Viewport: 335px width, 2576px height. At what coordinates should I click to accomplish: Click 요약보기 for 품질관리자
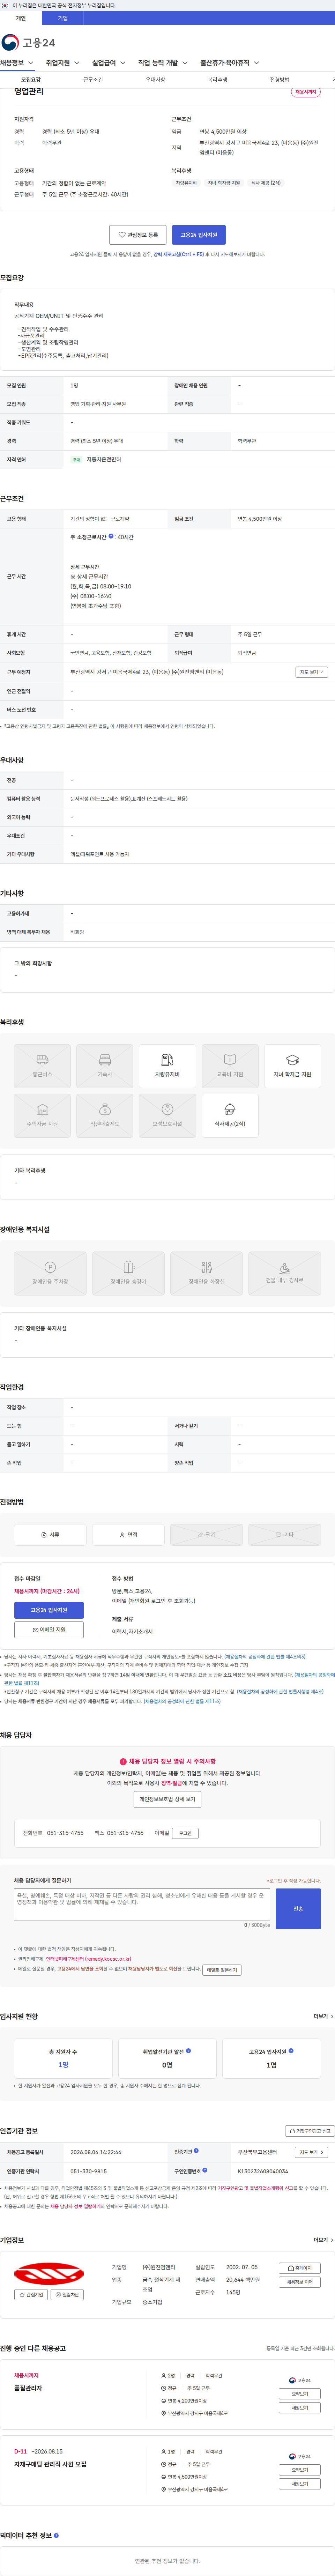point(300,2394)
